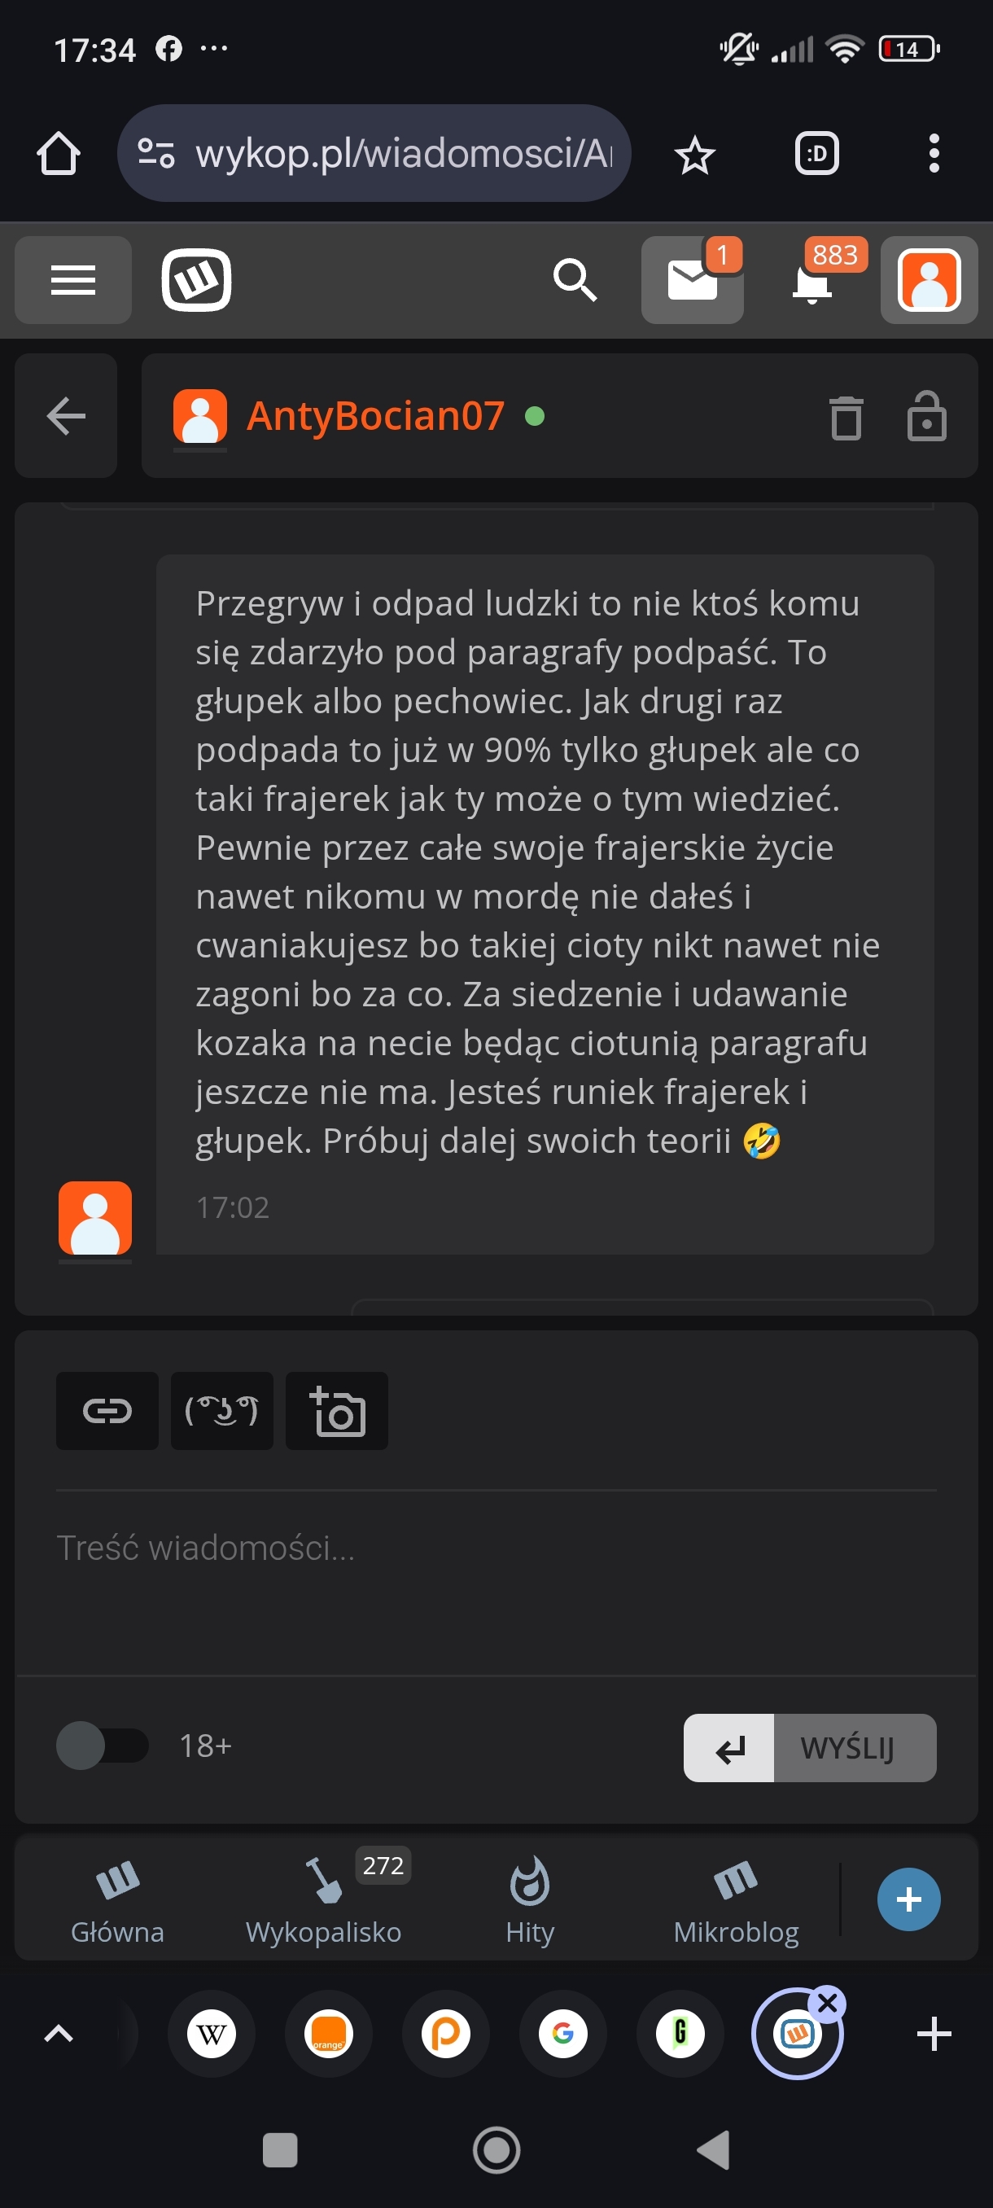This screenshot has height=2208, width=993.
Task: Open the Wykop hamburger menu
Action: 72,279
